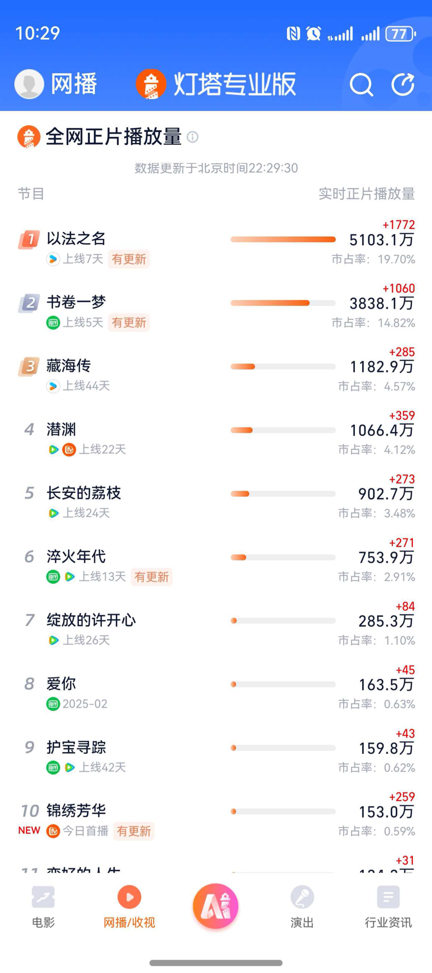Tap the center AI assistant icon

click(x=215, y=906)
